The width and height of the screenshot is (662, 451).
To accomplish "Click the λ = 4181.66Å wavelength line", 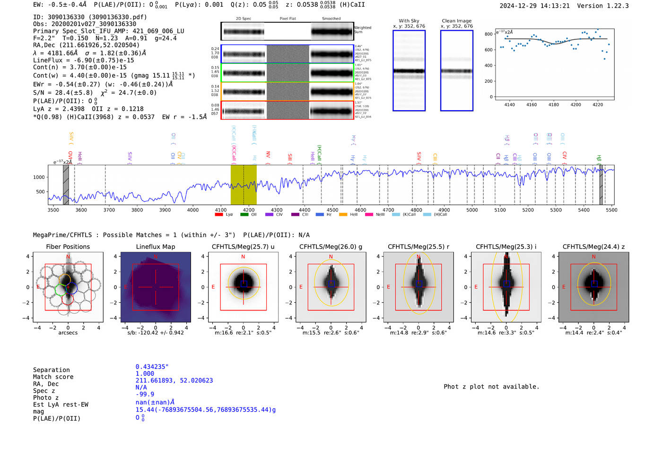I will 89,53.
